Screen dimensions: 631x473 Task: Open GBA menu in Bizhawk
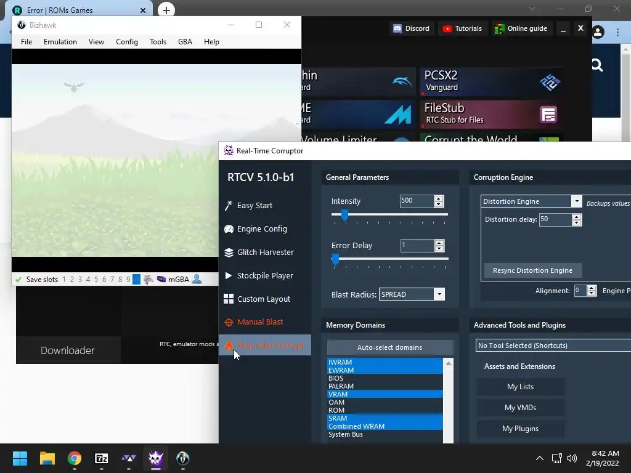(185, 42)
